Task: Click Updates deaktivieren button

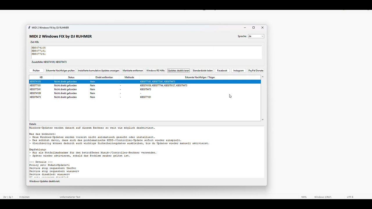Action: tap(178, 71)
